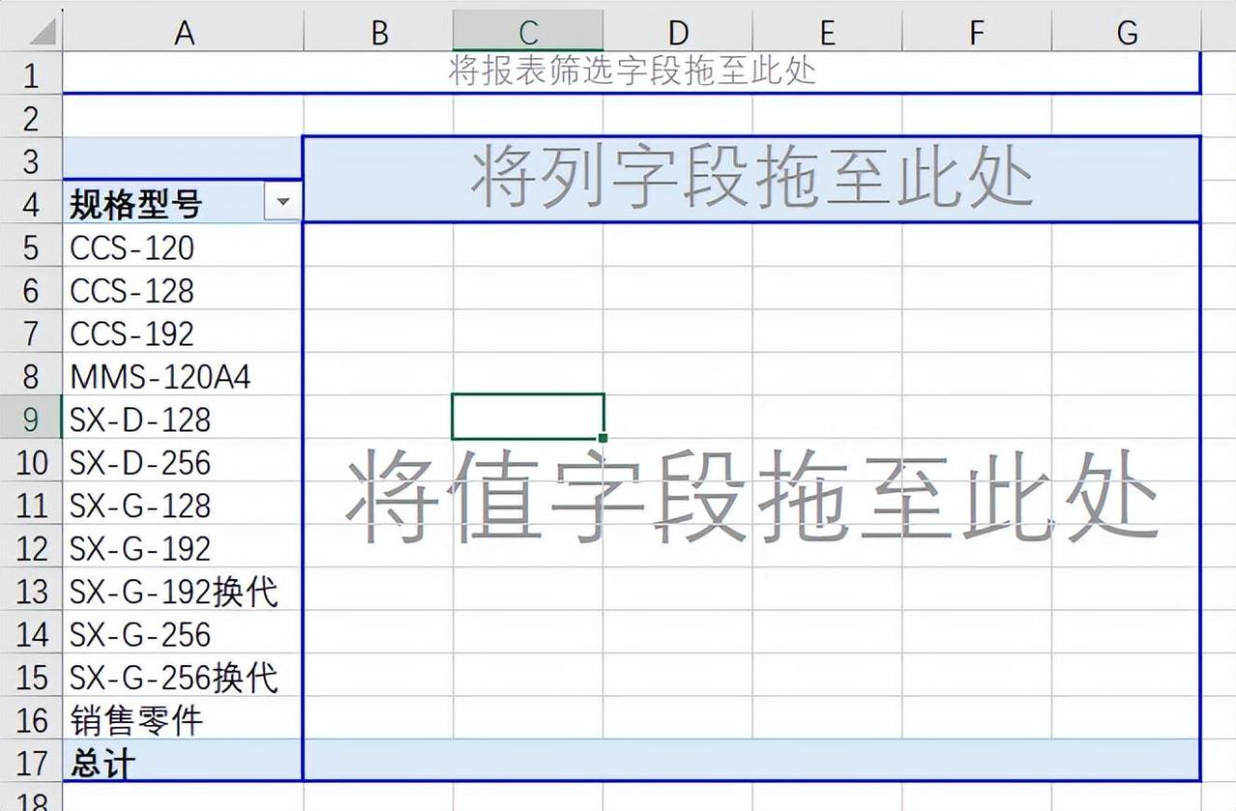Select cell SX-D-256
The image size is (1236, 811).
coord(183,461)
